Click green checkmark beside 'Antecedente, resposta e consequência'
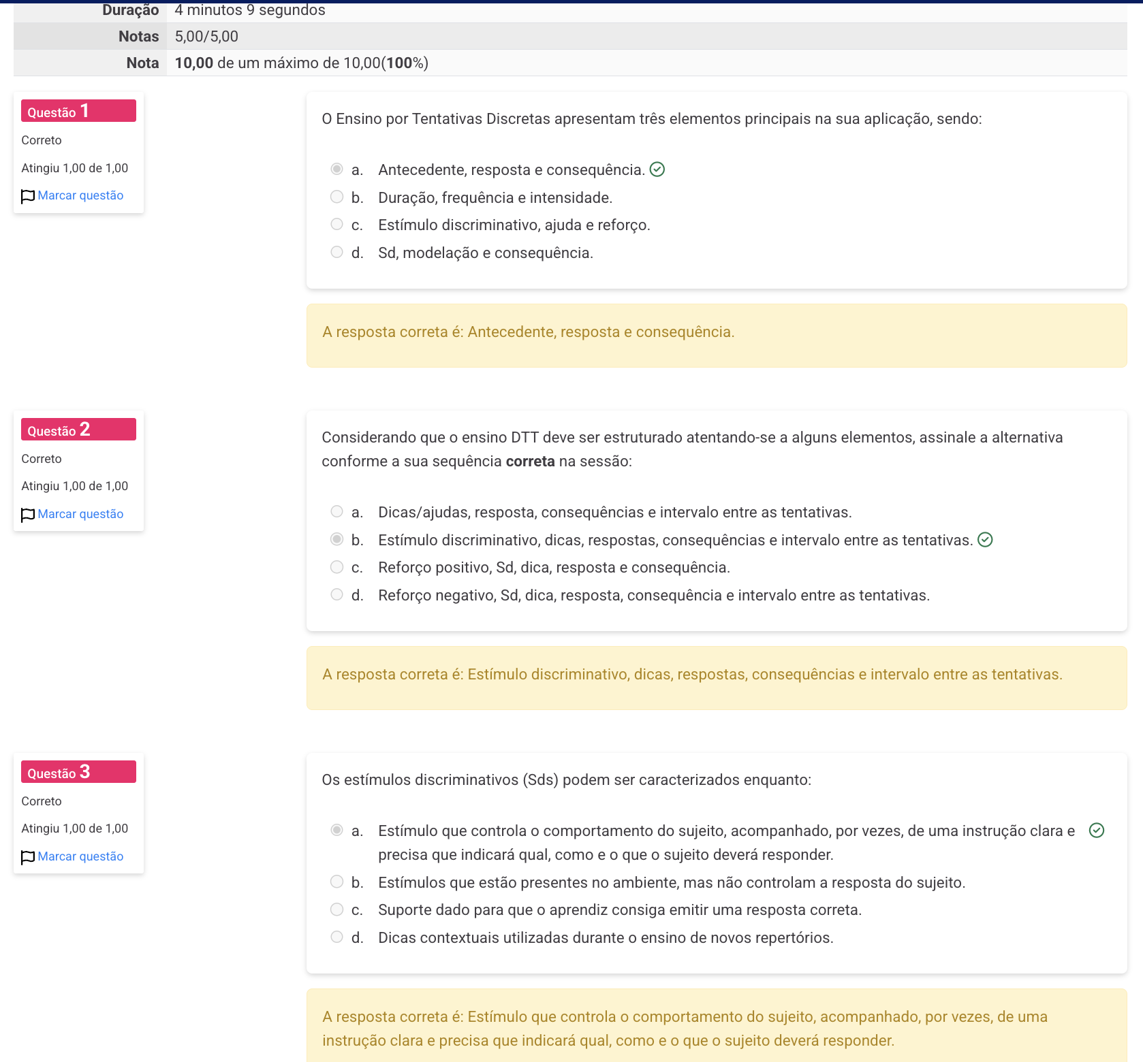This screenshot has height=1062, width=1143. pyautogui.click(x=657, y=170)
